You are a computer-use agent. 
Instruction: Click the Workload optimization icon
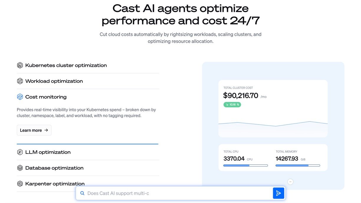[20, 81]
